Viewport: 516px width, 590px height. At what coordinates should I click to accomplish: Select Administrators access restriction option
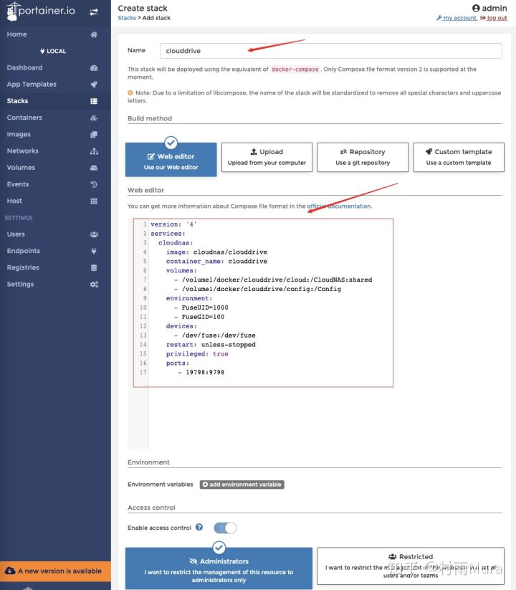(x=219, y=567)
